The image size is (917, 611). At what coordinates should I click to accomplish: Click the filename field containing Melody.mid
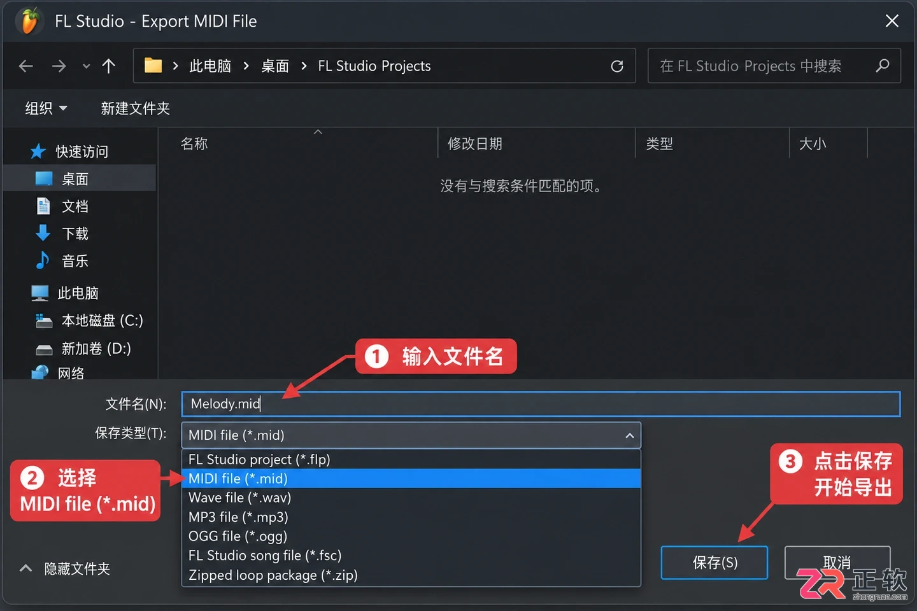pos(541,404)
